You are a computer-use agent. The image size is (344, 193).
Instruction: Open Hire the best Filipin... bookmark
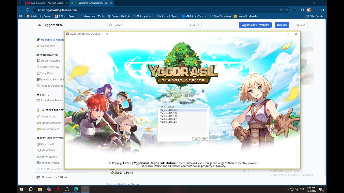coord(166,16)
